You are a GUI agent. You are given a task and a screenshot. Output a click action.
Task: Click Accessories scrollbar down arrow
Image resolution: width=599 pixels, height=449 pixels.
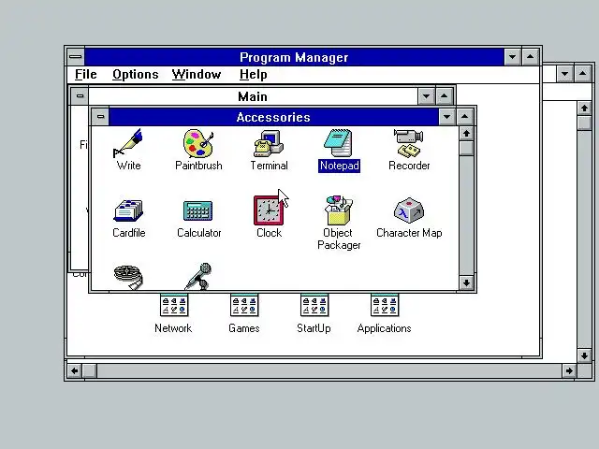click(x=466, y=282)
